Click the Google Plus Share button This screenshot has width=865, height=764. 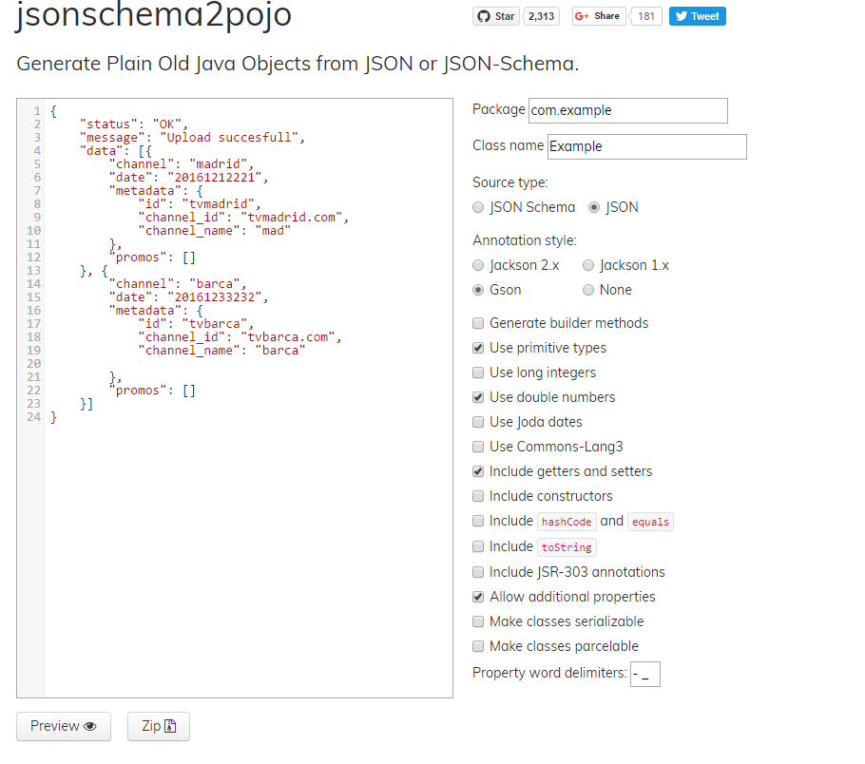click(598, 16)
